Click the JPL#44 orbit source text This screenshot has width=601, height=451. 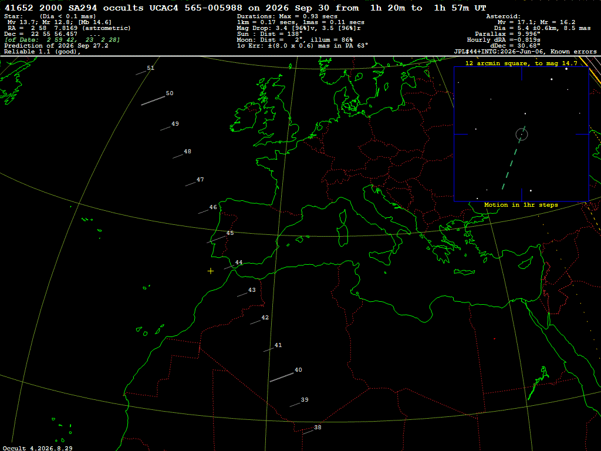pyautogui.click(x=525, y=52)
